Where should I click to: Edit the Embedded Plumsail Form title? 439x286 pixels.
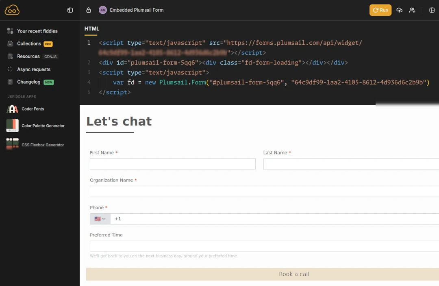[x=137, y=10]
